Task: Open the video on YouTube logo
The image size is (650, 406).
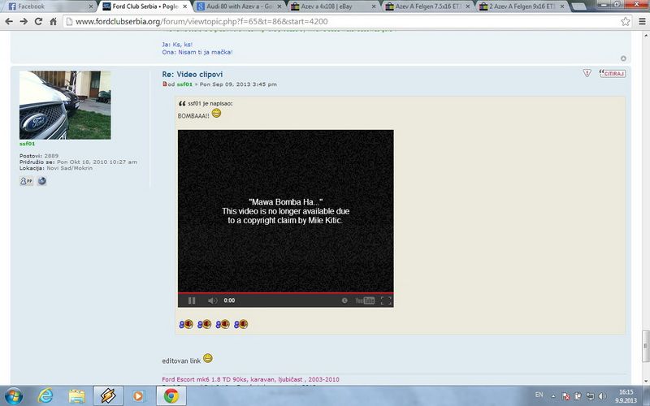Action: (x=365, y=300)
